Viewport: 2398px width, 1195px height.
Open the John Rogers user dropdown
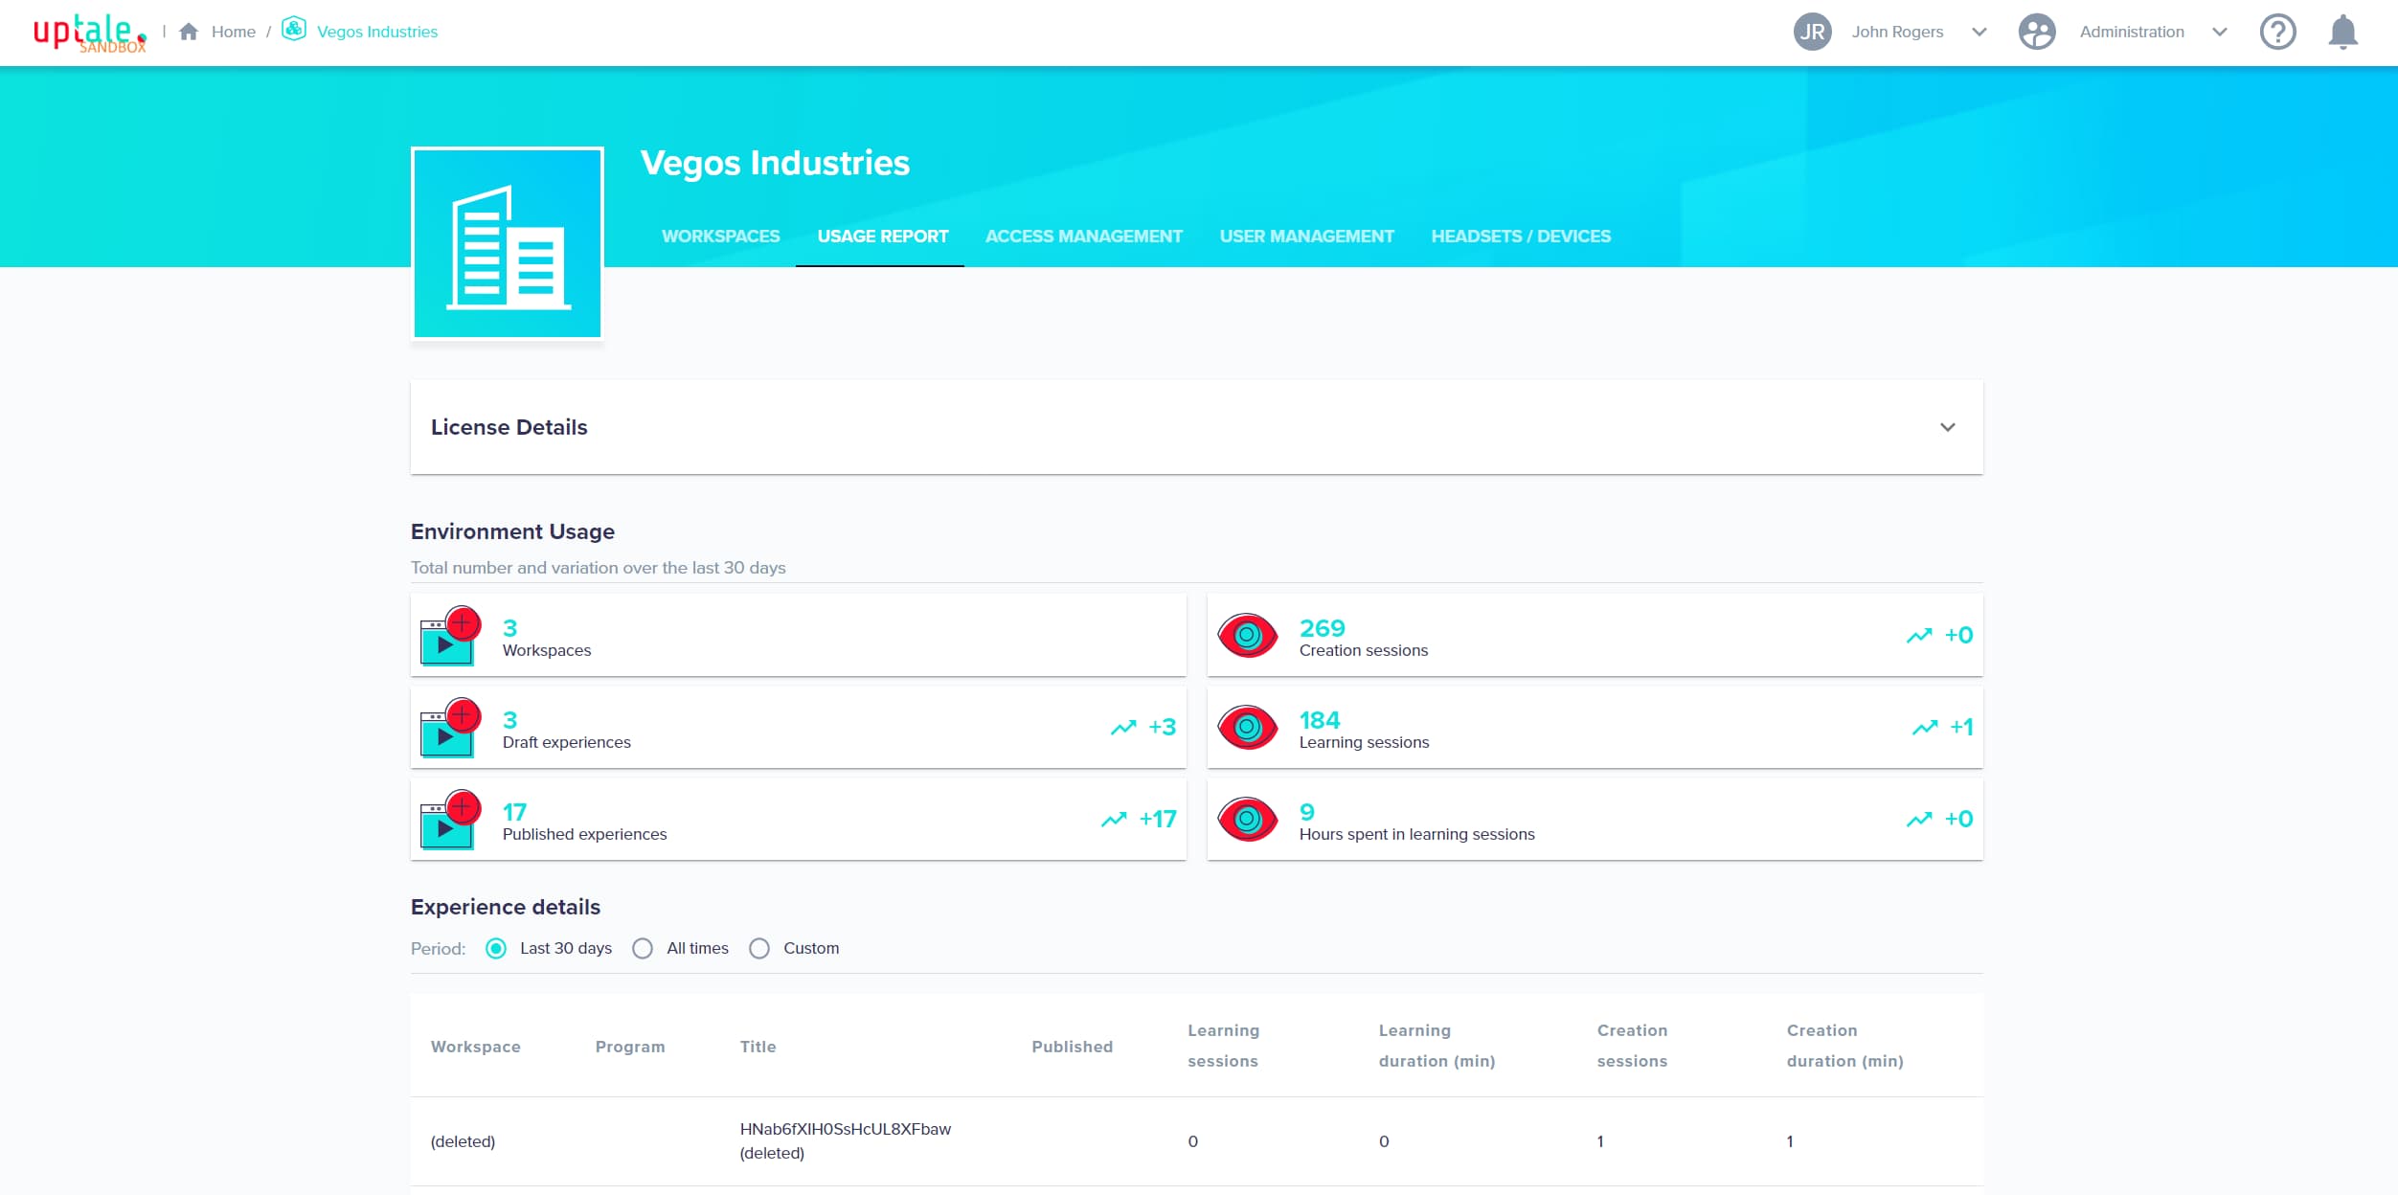click(x=1979, y=32)
